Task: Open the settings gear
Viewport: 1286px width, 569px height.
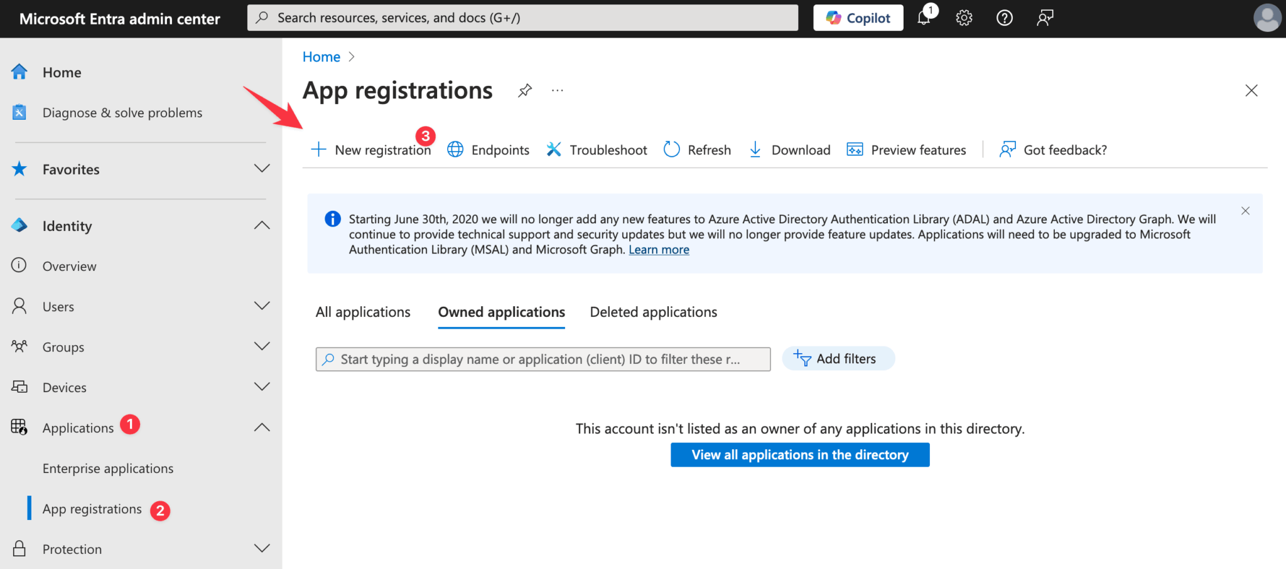Action: click(964, 18)
